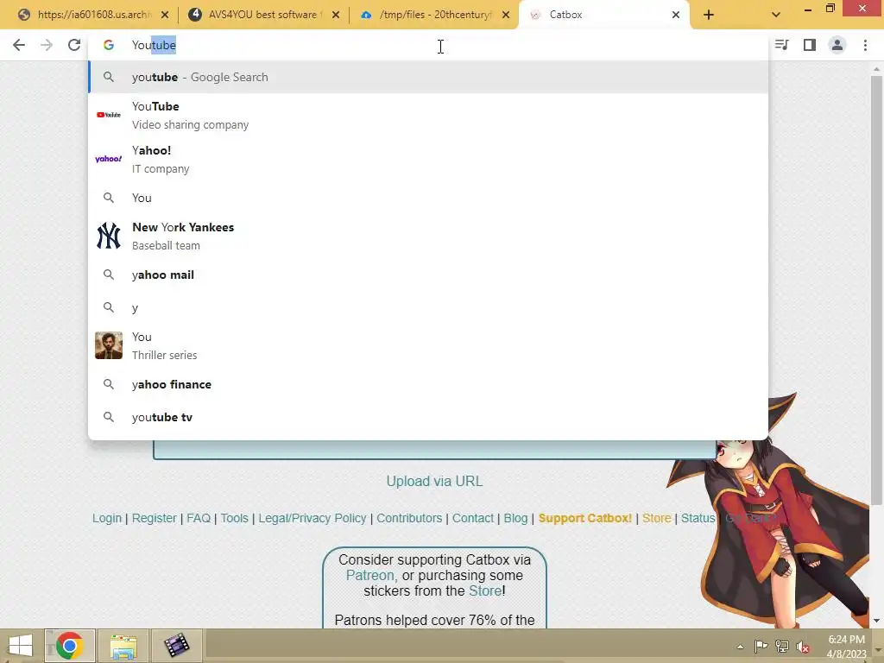The height and width of the screenshot is (663, 884).
Task: Click the scrollbar down arrow
Action: (876, 621)
